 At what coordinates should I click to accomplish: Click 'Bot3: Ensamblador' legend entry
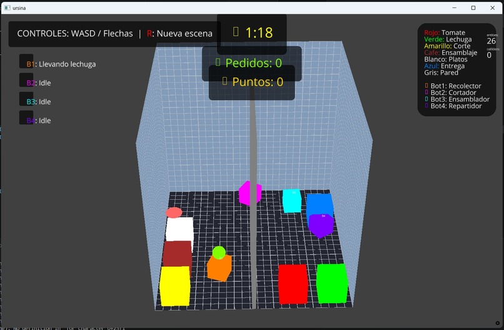457,99
